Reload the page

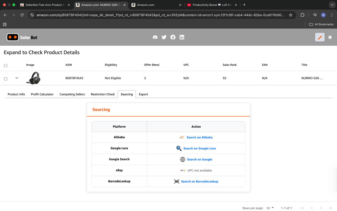pyautogui.click(x=22, y=15)
